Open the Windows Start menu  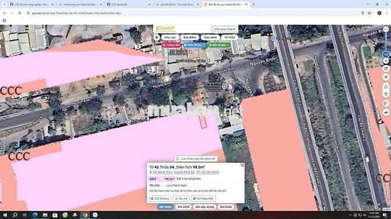point(5,215)
